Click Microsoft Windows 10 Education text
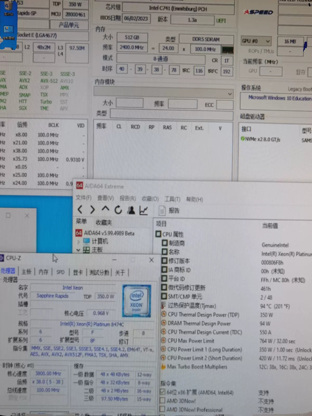The width and height of the screenshot is (312, 416). click(280, 98)
